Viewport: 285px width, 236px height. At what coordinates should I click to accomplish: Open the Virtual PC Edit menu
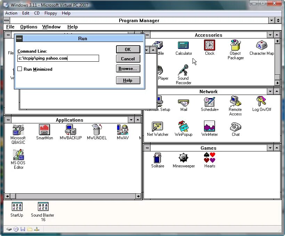point(26,13)
